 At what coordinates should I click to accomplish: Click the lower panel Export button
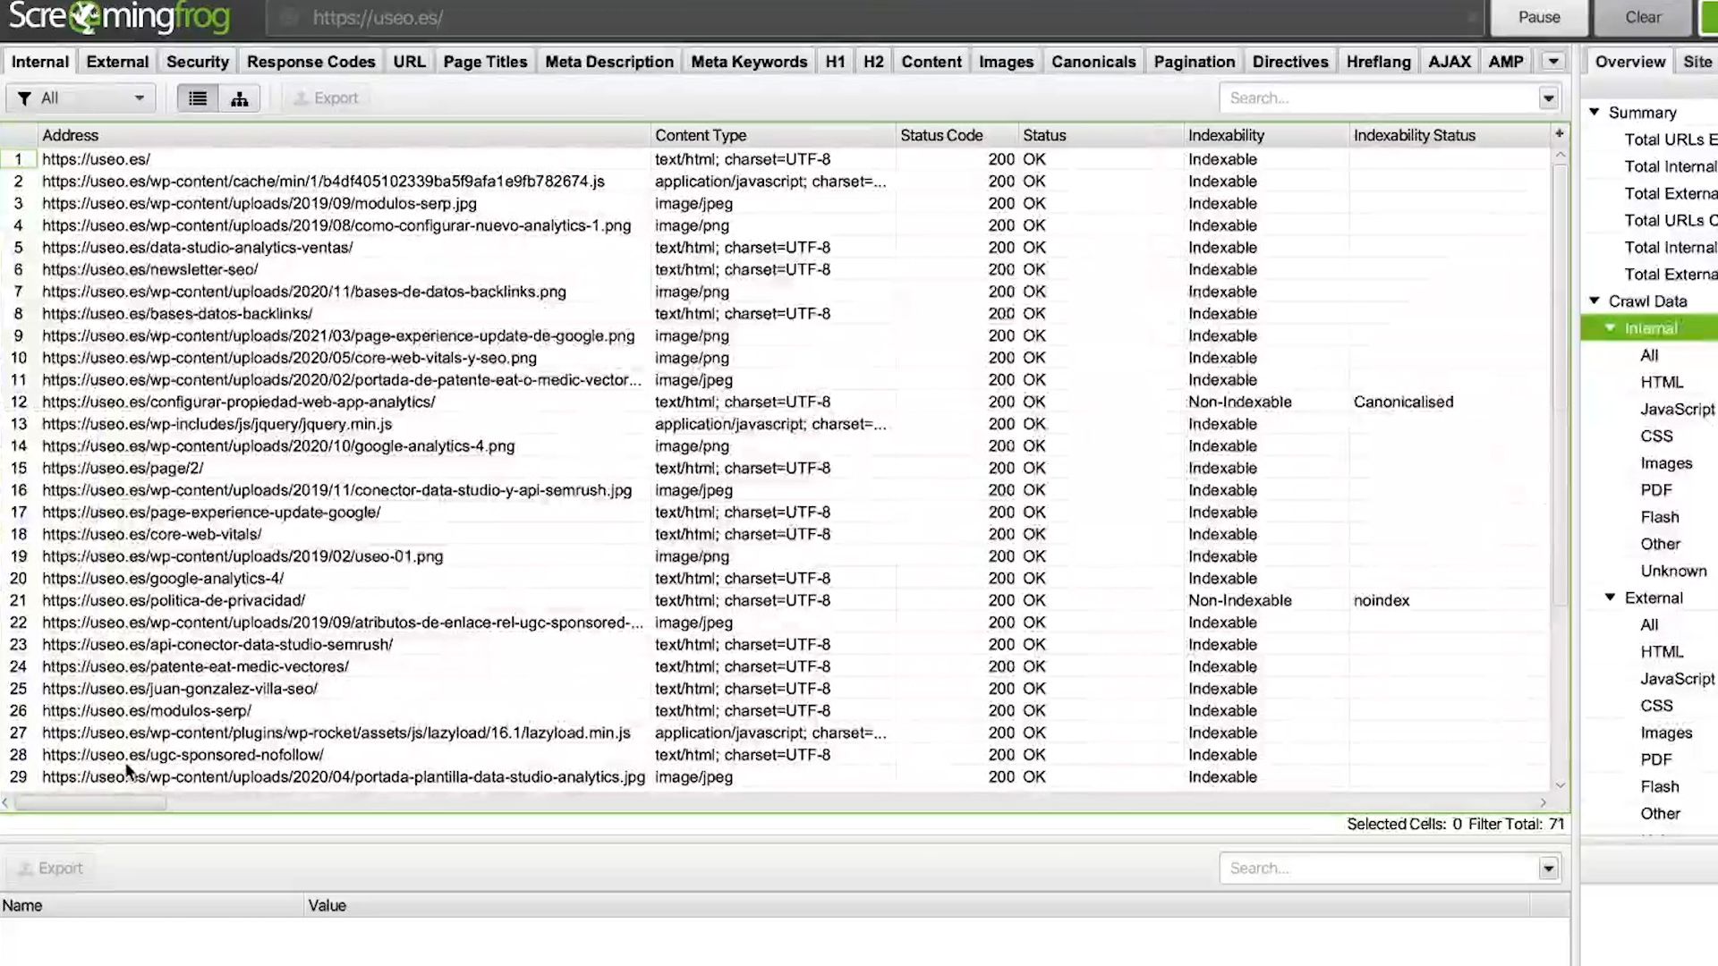(51, 869)
